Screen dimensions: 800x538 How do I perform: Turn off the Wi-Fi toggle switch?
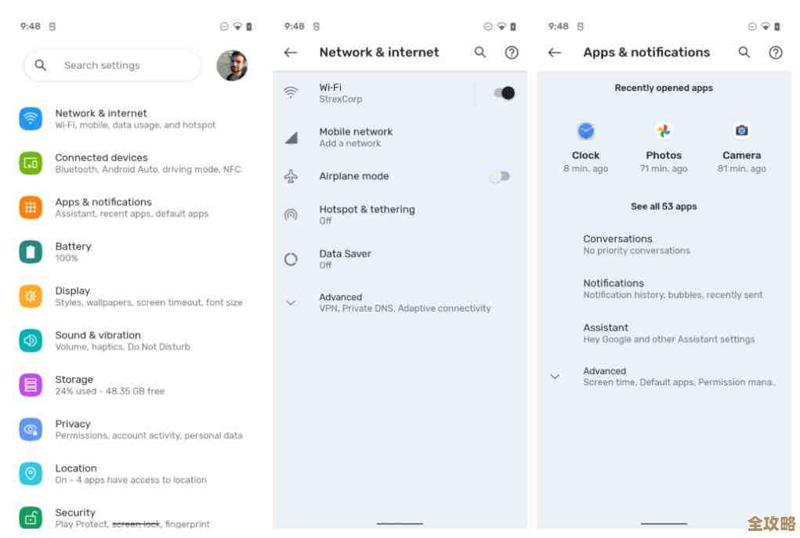(x=504, y=93)
